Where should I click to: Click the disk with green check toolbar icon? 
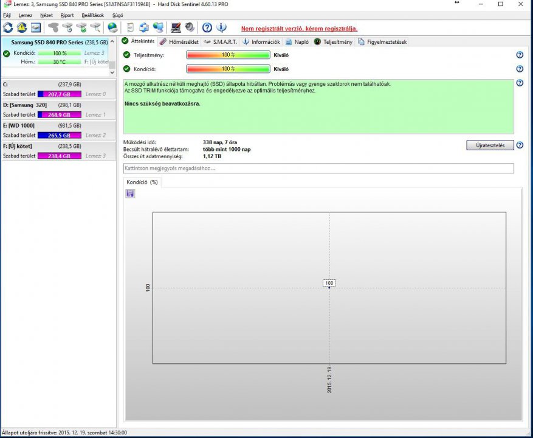pos(81,27)
